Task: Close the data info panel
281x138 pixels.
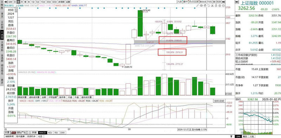Action: tap(17, 8)
